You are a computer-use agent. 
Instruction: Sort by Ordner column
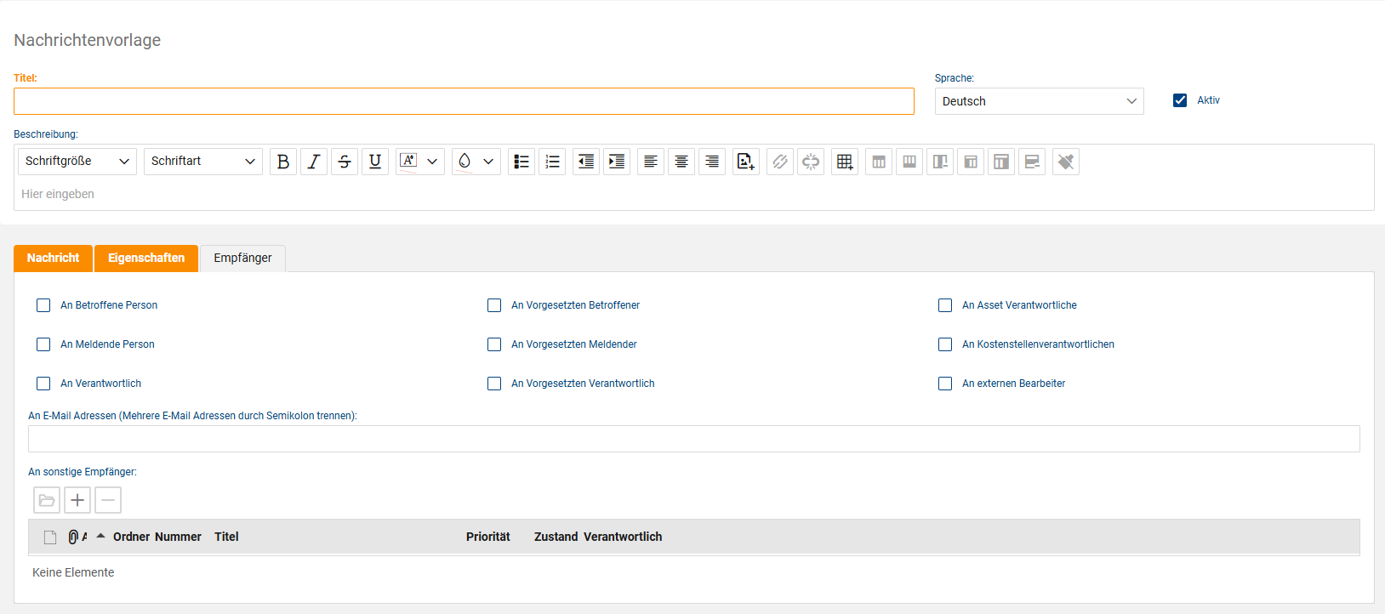pyautogui.click(x=131, y=537)
